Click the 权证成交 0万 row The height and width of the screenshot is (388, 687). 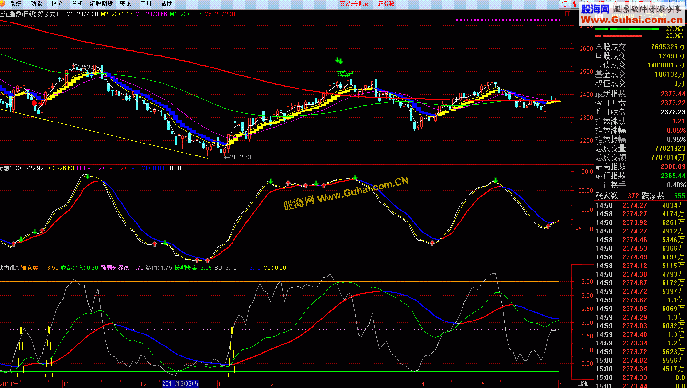640,83
